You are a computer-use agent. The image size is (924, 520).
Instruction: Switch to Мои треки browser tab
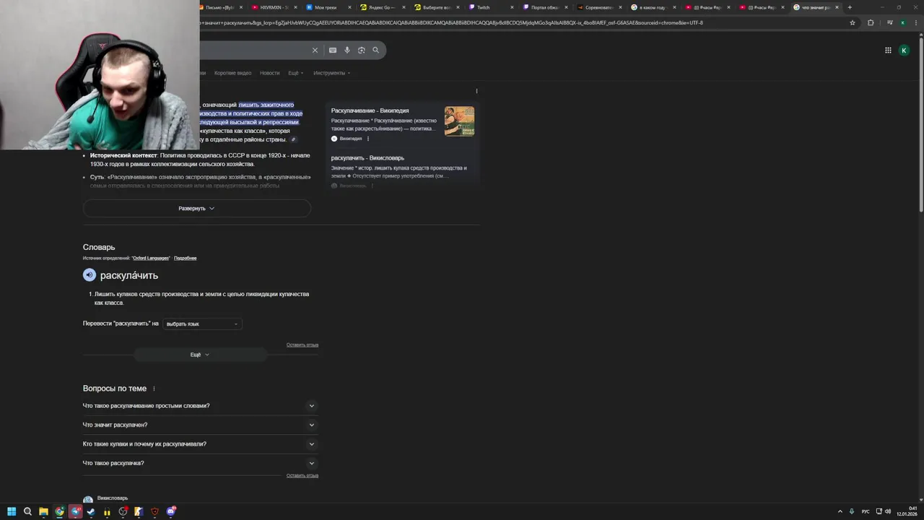tap(328, 7)
